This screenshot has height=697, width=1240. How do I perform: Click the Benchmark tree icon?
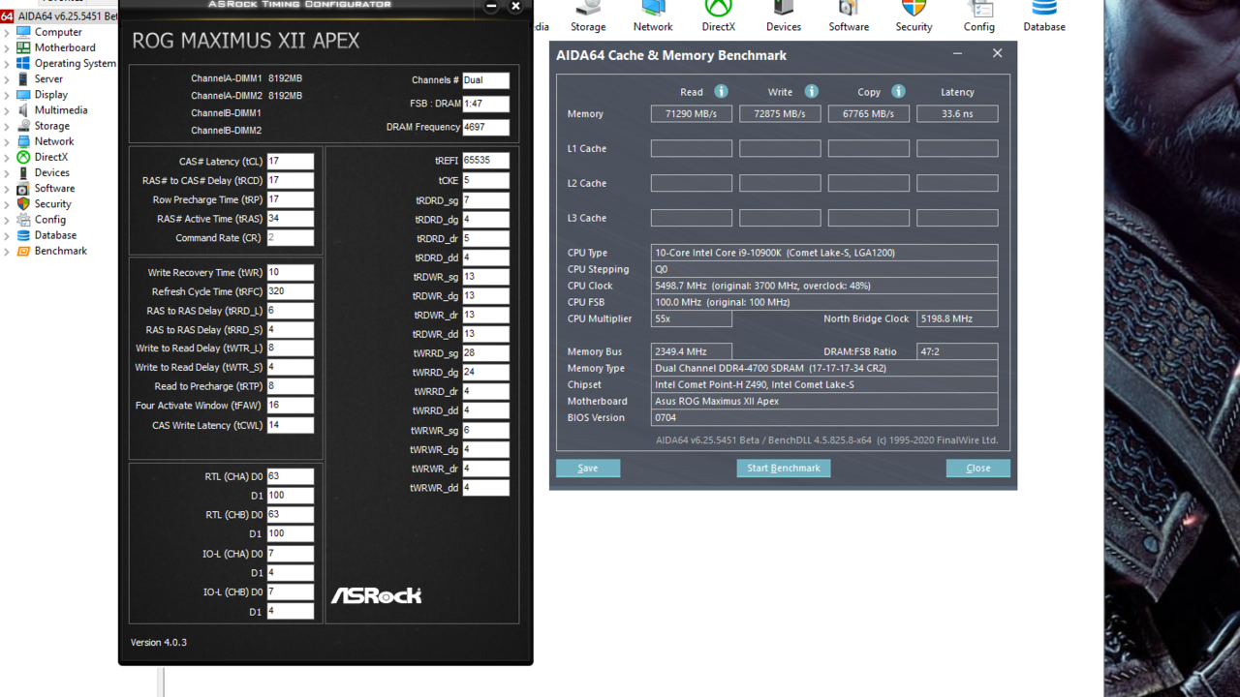click(23, 251)
